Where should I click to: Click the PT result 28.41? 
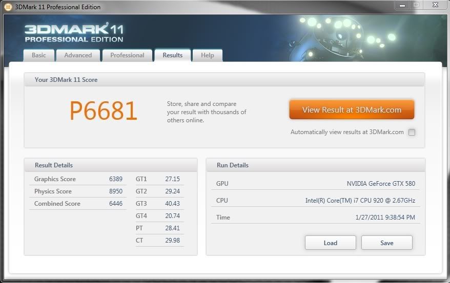tap(173, 228)
